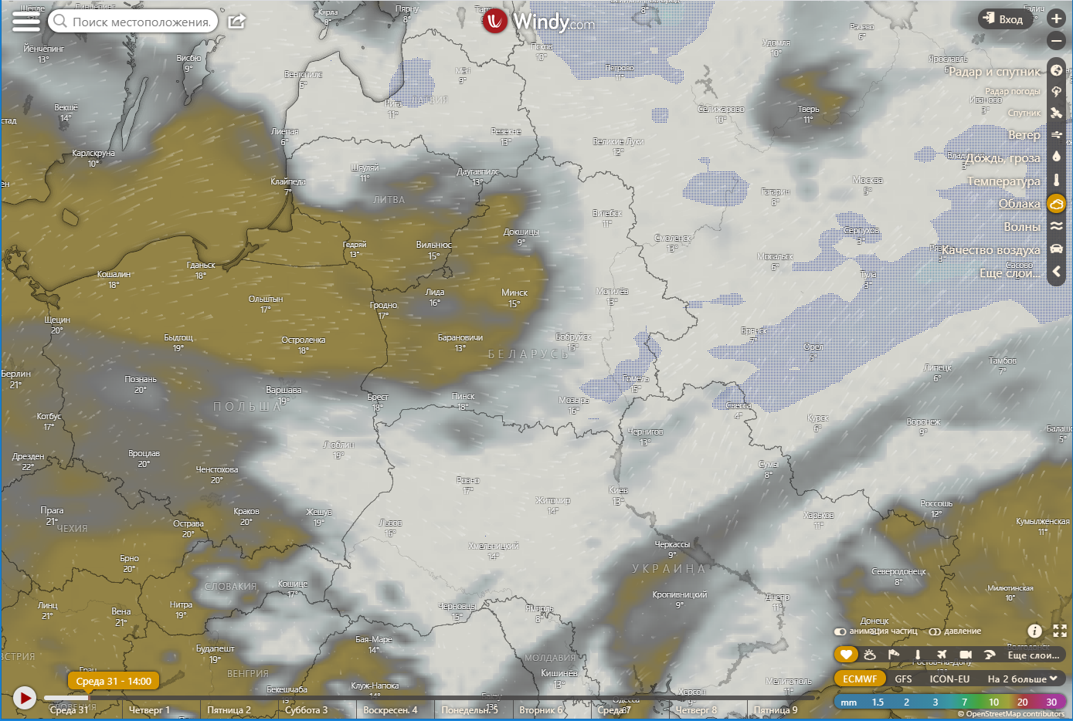The height and width of the screenshot is (721, 1073).
Task: Select the ICON-EU forecast model
Action: (x=949, y=679)
